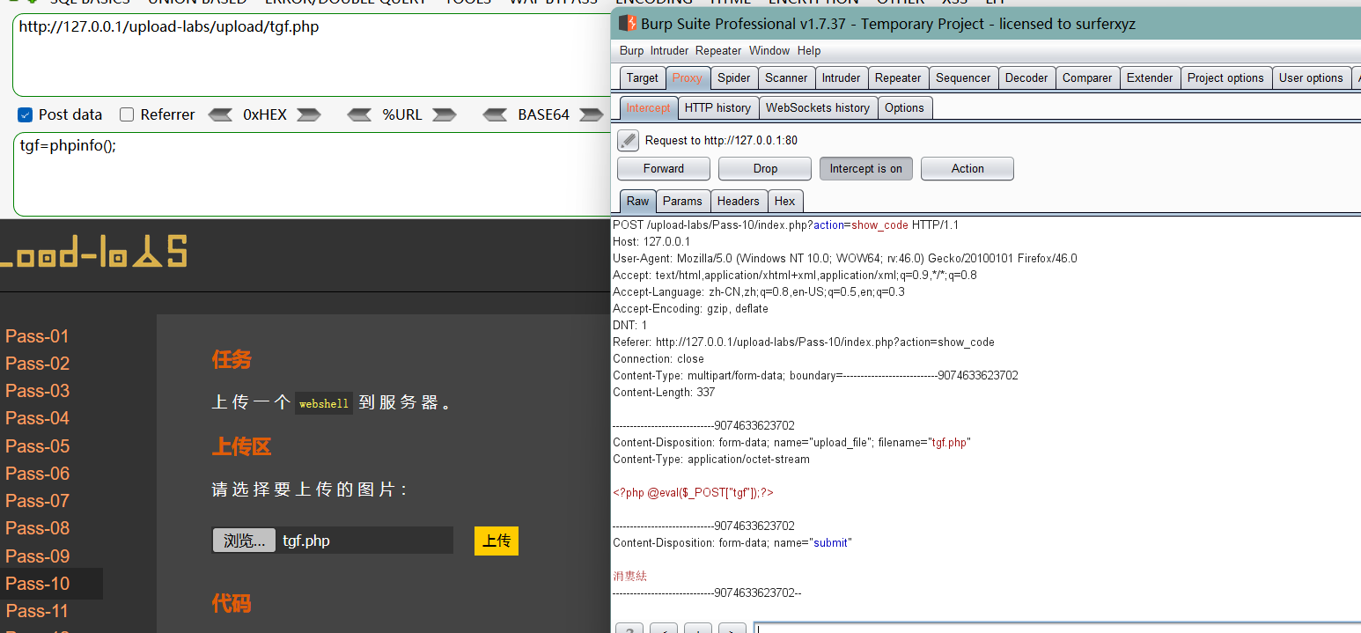Click the right encode arrow after BASE64
This screenshot has width=1361, height=633.
pyautogui.click(x=591, y=114)
